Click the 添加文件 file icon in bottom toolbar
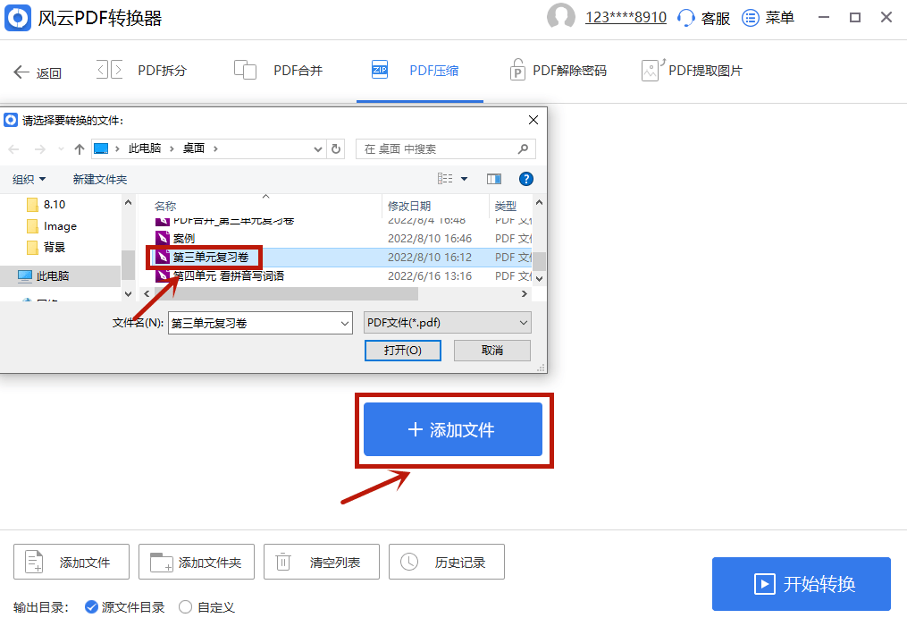 (x=32, y=562)
